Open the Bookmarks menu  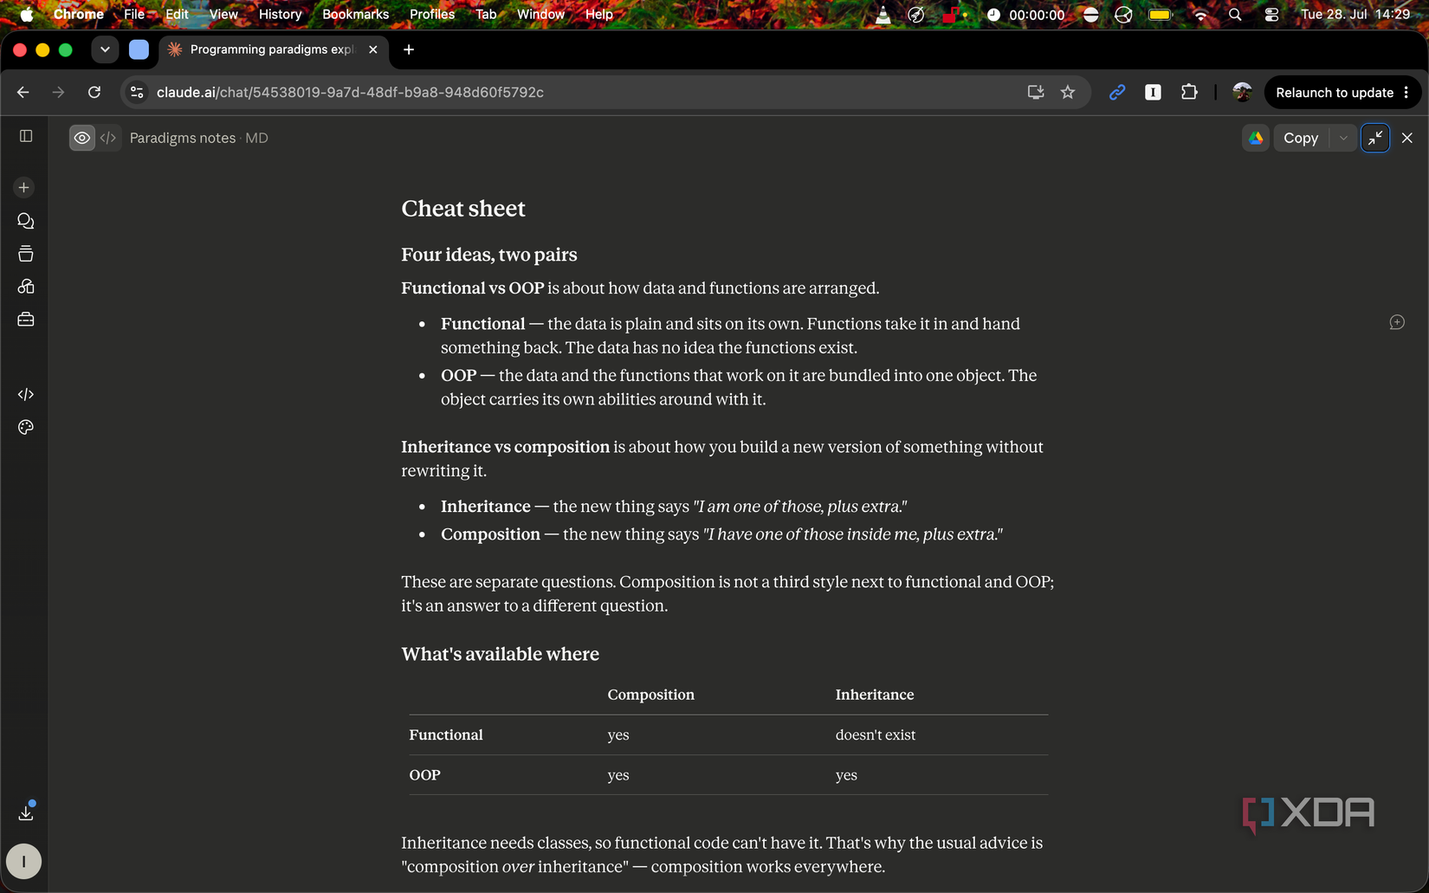(x=355, y=14)
